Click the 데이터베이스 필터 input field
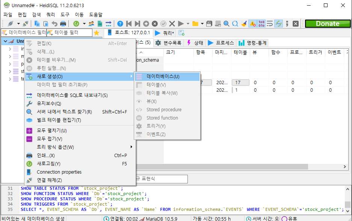The width and height of the screenshot is (352, 221). 24,33
